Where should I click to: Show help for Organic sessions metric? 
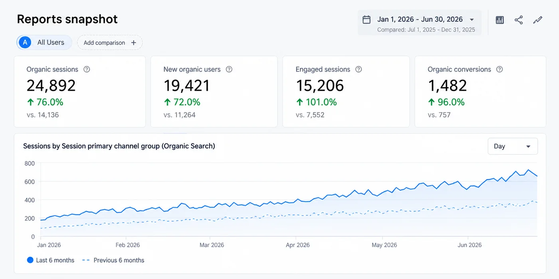click(x=87, y=69)
